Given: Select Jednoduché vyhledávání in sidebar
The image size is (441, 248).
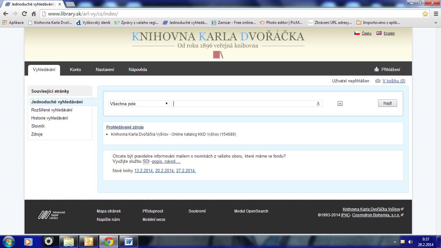Looking at the screenshot, I should click(57, 102).
